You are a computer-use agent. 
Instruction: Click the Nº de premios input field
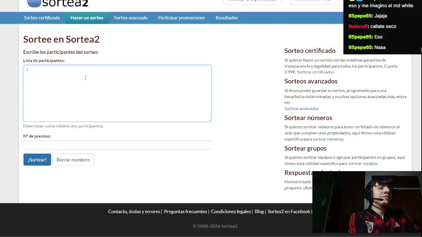tap(117, 145)
